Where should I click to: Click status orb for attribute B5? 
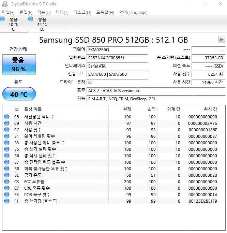click(7, 149)
